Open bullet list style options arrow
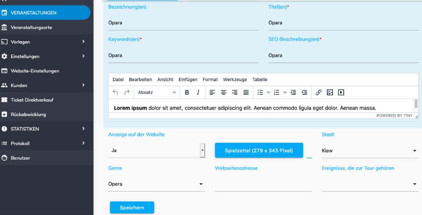422x215 pixels. pos(268,92)
